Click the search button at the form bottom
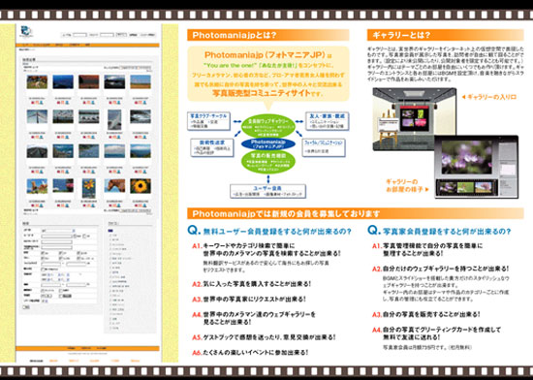Viewport: 533px width, 380px height. (x=26, y=307)
